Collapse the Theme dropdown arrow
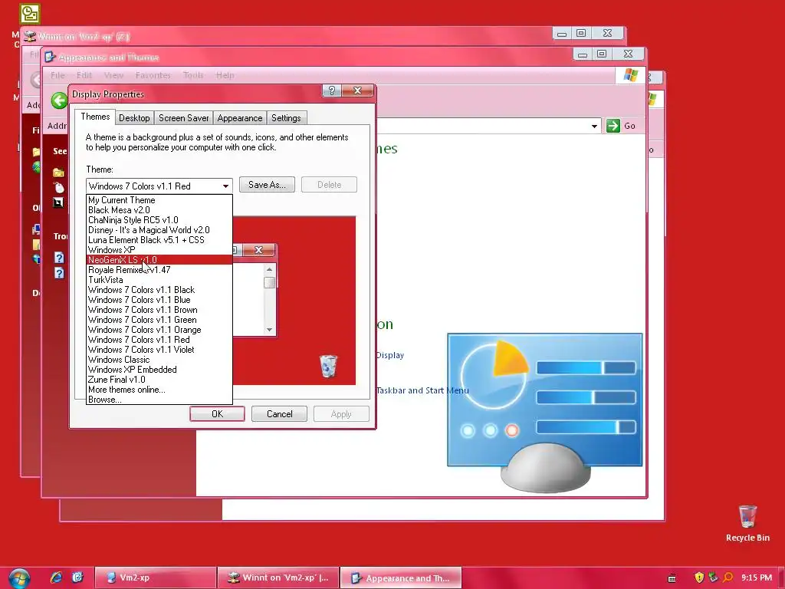This screenshot has width=785, height=589. point(226,186)
